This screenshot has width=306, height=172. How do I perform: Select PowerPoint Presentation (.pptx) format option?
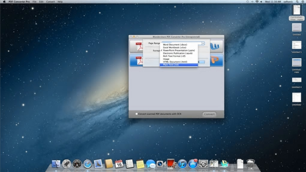[179, 50]
